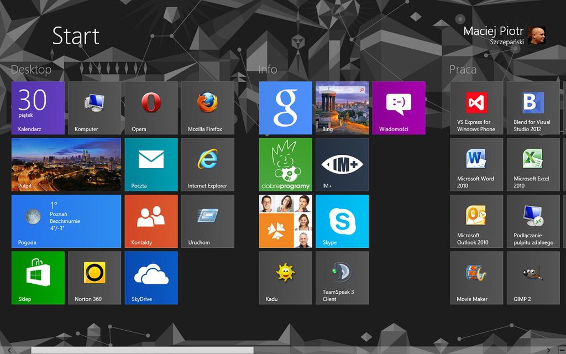
Task: Launch GIMP 2 tile
Action: [x=533, y=278]
